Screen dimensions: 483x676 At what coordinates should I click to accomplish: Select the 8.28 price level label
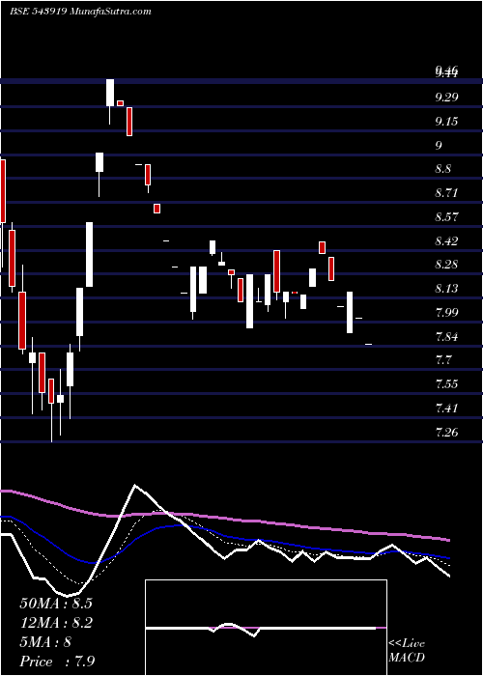[x=446, y=265]
